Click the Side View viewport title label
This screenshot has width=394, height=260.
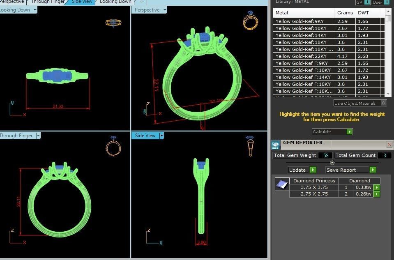145,136
